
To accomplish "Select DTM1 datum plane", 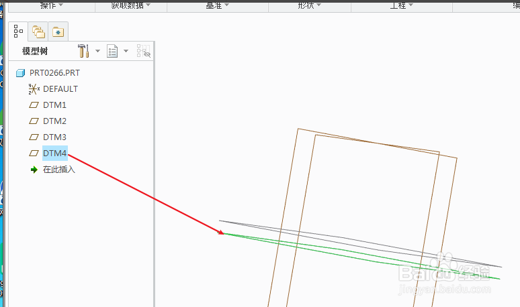I will coord(54,105).
